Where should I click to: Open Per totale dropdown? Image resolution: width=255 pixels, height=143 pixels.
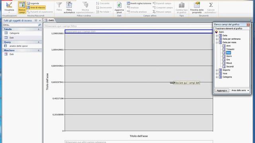(x=104, y=12)
